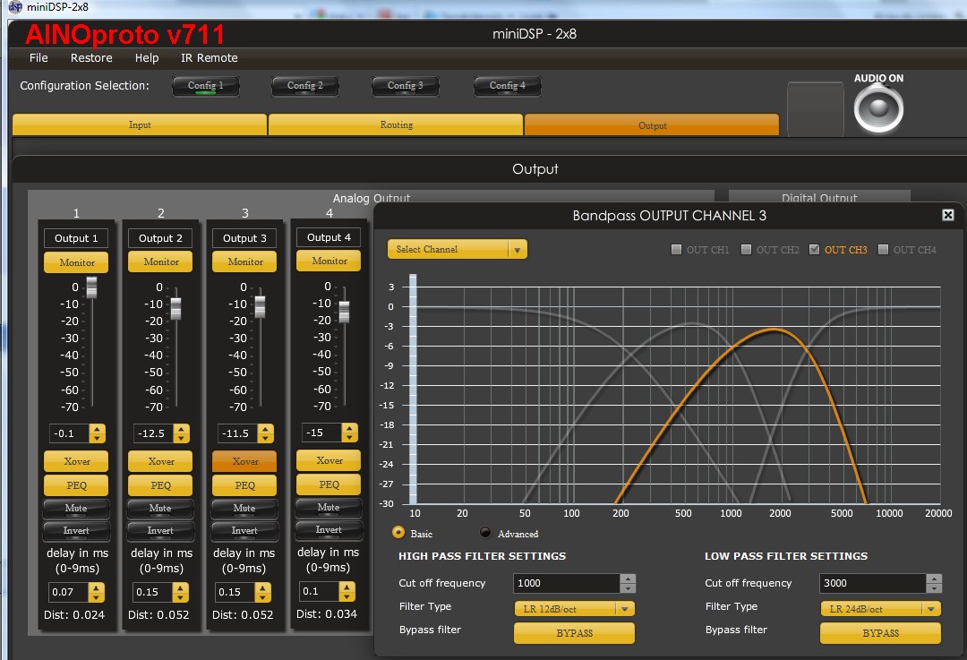This screenshot has width=967, height=660.
Task: Mute Output 4
Action: [329, 507]
